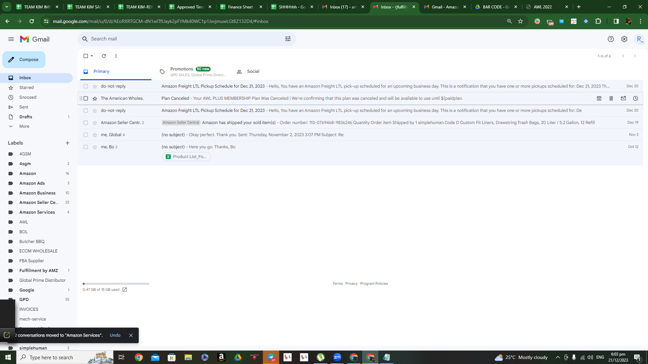
Task: Open Chrome extensions puzzle icon
Action: click(x=598, y=21)
